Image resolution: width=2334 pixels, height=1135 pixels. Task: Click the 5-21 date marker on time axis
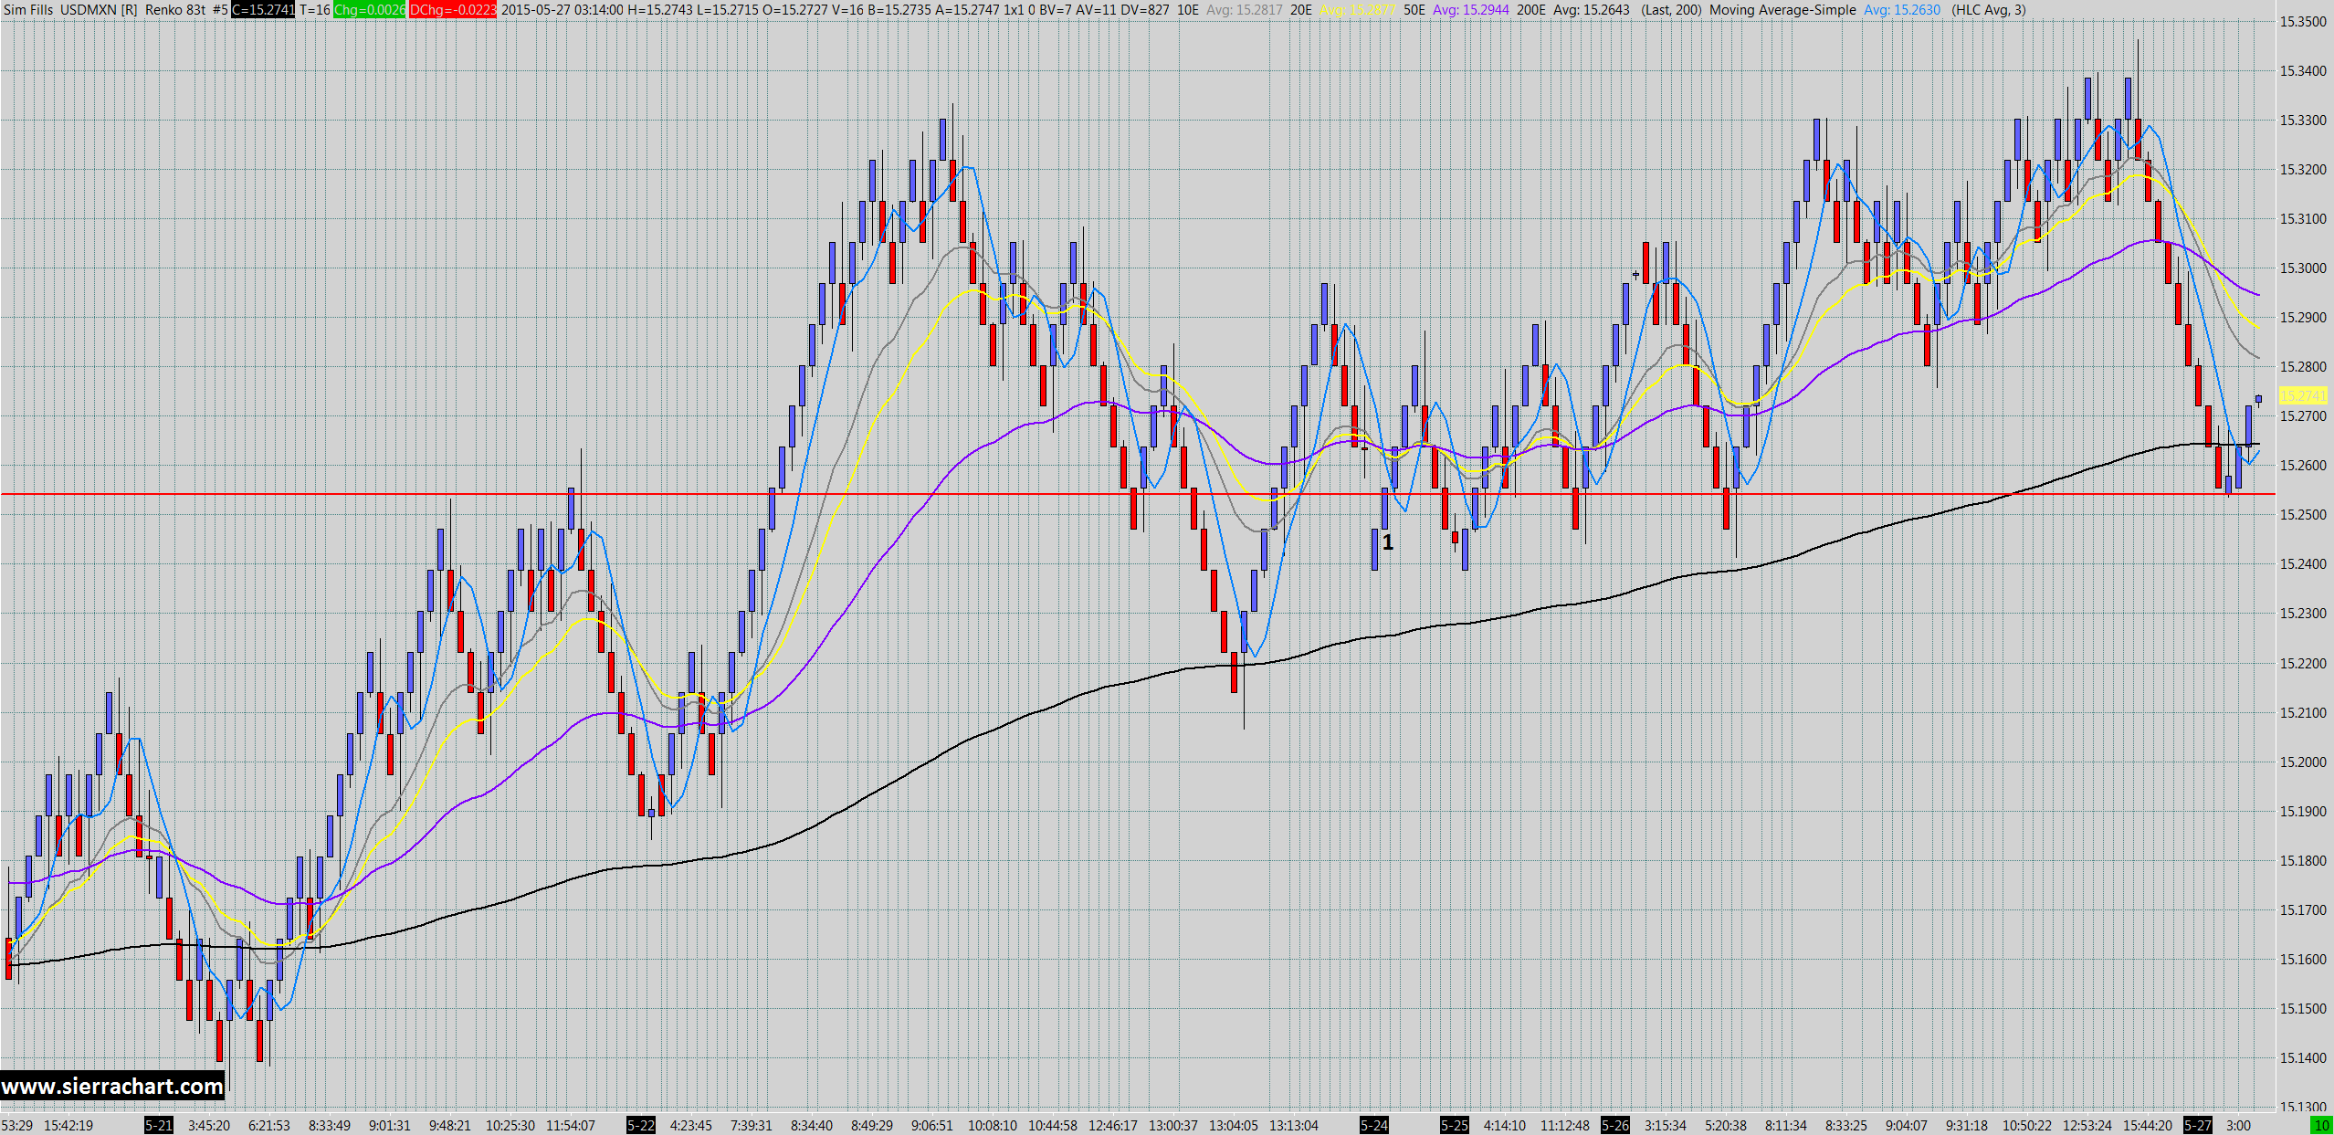point(158,1125)
